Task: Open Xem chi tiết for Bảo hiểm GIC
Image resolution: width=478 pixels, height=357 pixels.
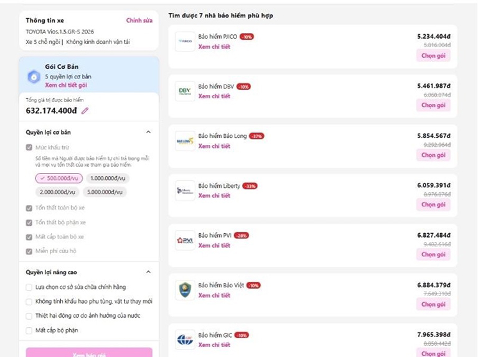Action: (x=214, y=345)
